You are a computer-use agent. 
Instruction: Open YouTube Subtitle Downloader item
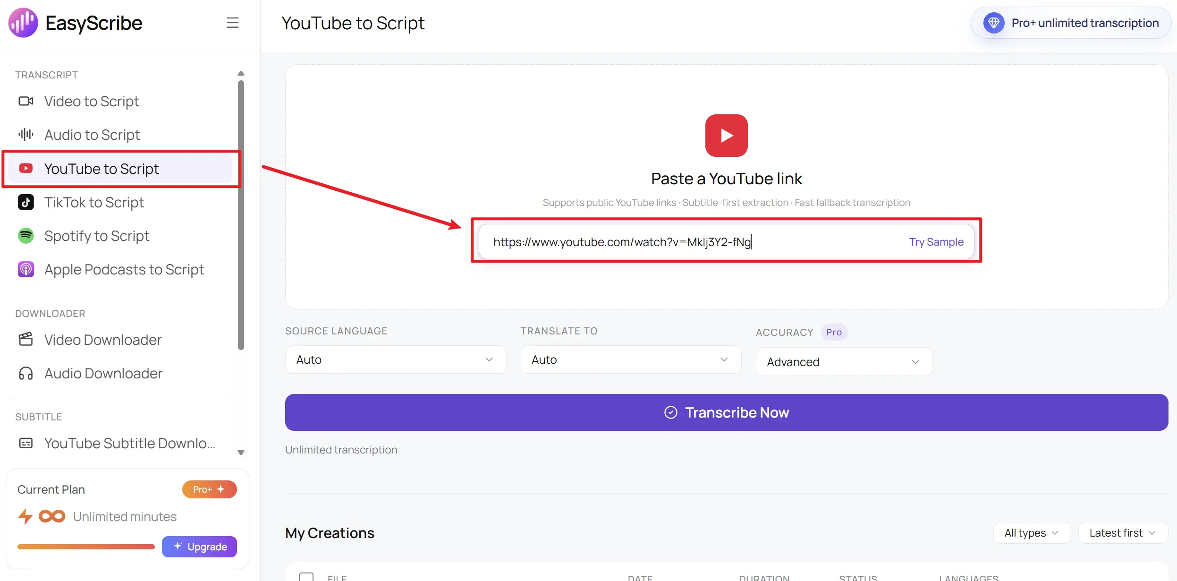pyautogui.click(x=121, y=443)
